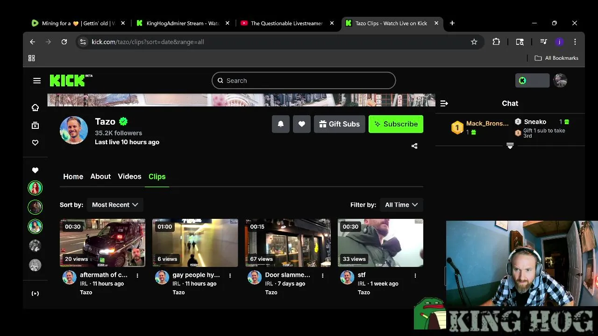This screenshot has width=598, height=336.
Task: Click 'Door slamme...' clip title
Action: [x=288, y=275]
